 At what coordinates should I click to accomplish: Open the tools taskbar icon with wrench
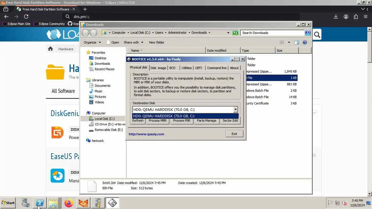(98, 203)
